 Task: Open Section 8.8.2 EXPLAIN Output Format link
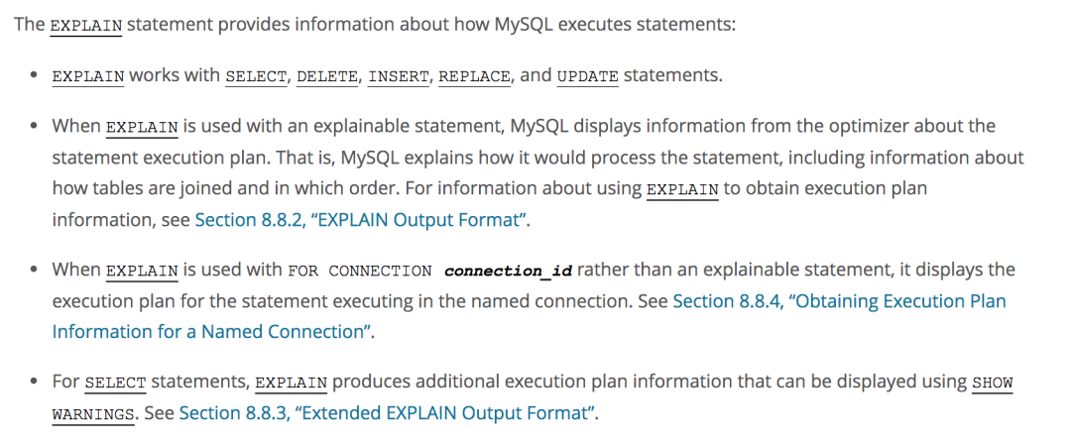[363, 220]
